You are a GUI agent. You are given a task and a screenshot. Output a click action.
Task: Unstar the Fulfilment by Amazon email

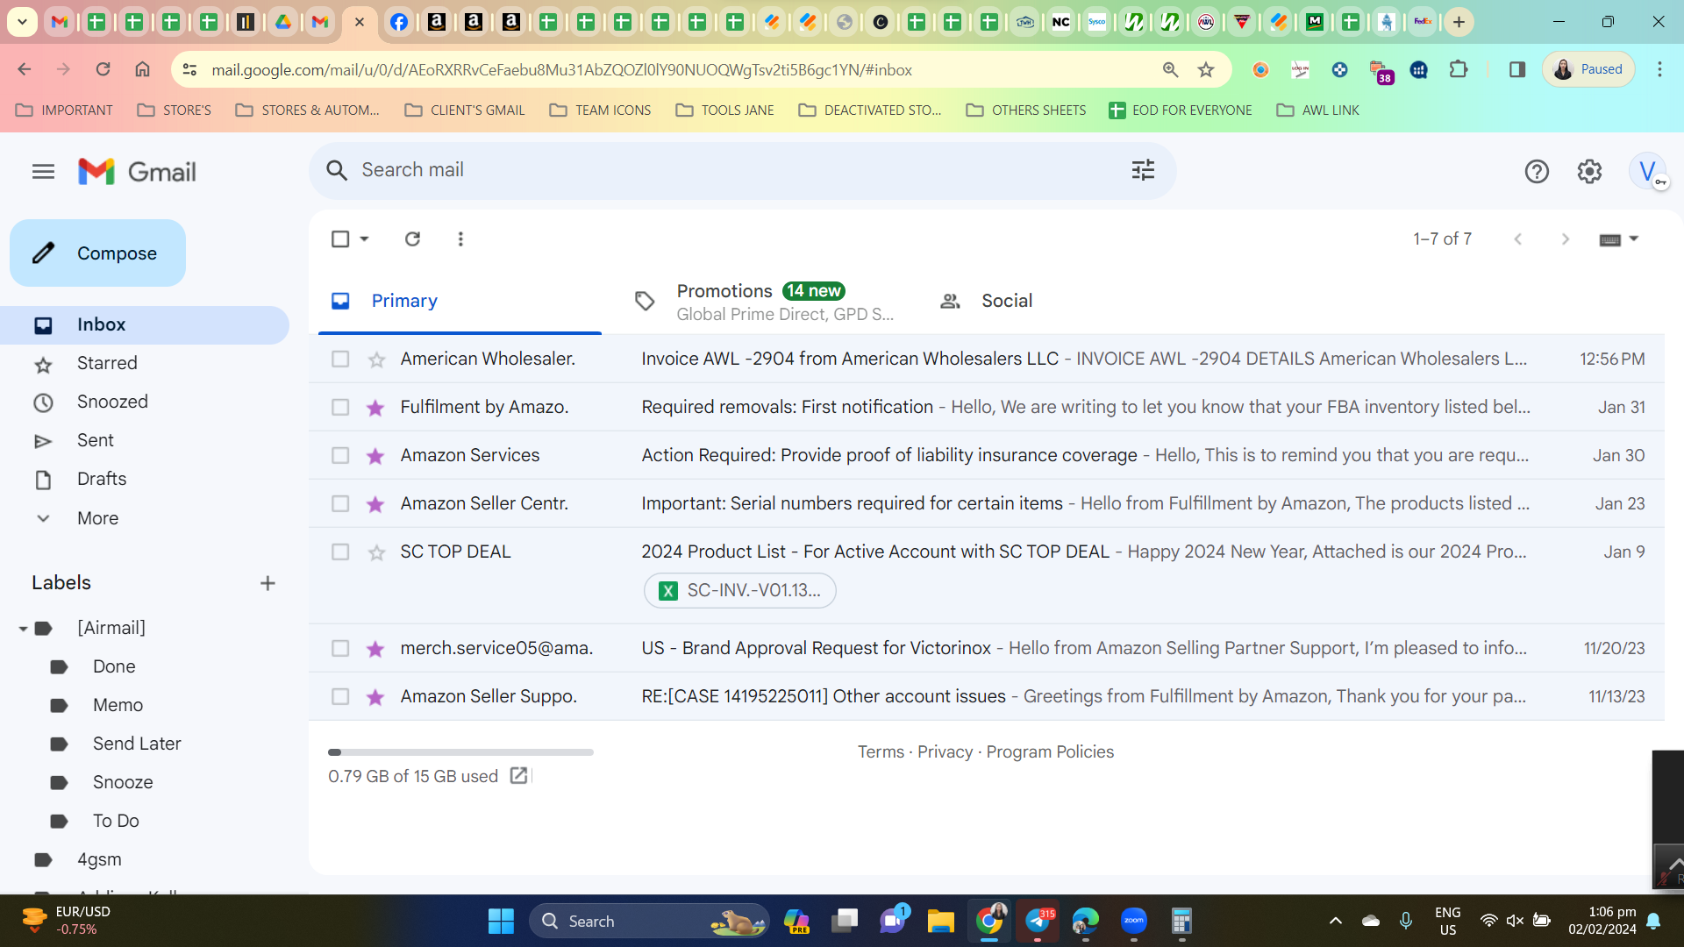(376, 408)
